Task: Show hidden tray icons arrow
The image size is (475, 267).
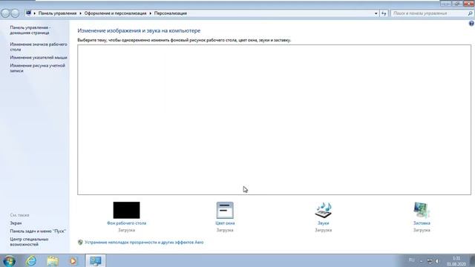Action: point(421,260)
